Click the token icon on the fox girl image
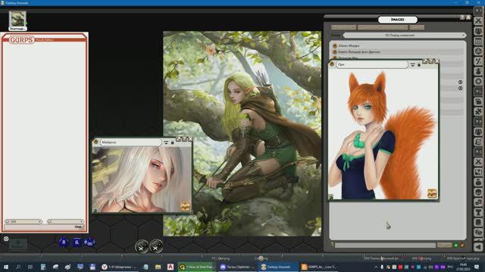485x272 pixels. point(432,193)
